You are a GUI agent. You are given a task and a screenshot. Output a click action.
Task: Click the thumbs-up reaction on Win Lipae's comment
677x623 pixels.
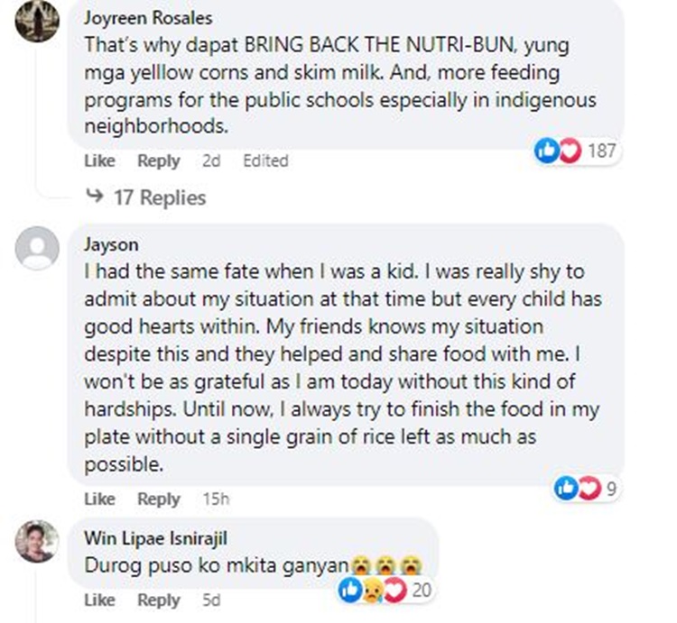[x=350, y=591]
